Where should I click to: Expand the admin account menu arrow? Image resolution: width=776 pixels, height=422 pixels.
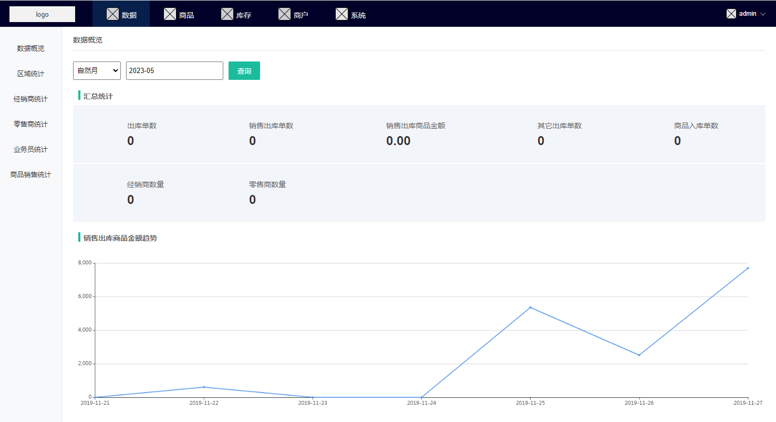point(763,14)
